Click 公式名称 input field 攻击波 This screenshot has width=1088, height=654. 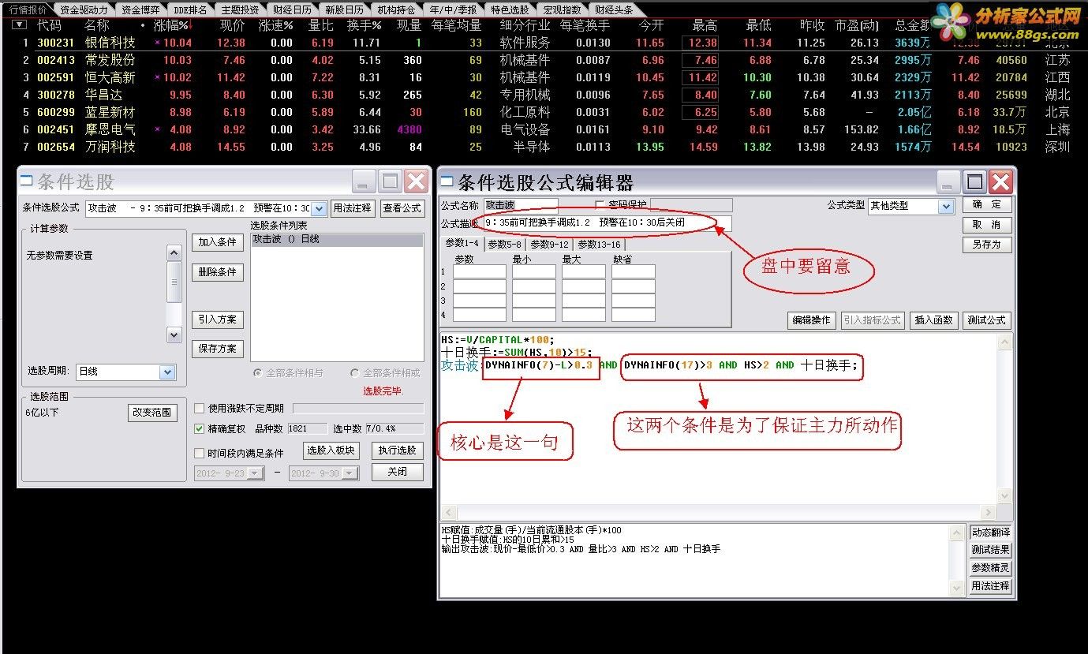pyautogui.click(x=521, y=205)
